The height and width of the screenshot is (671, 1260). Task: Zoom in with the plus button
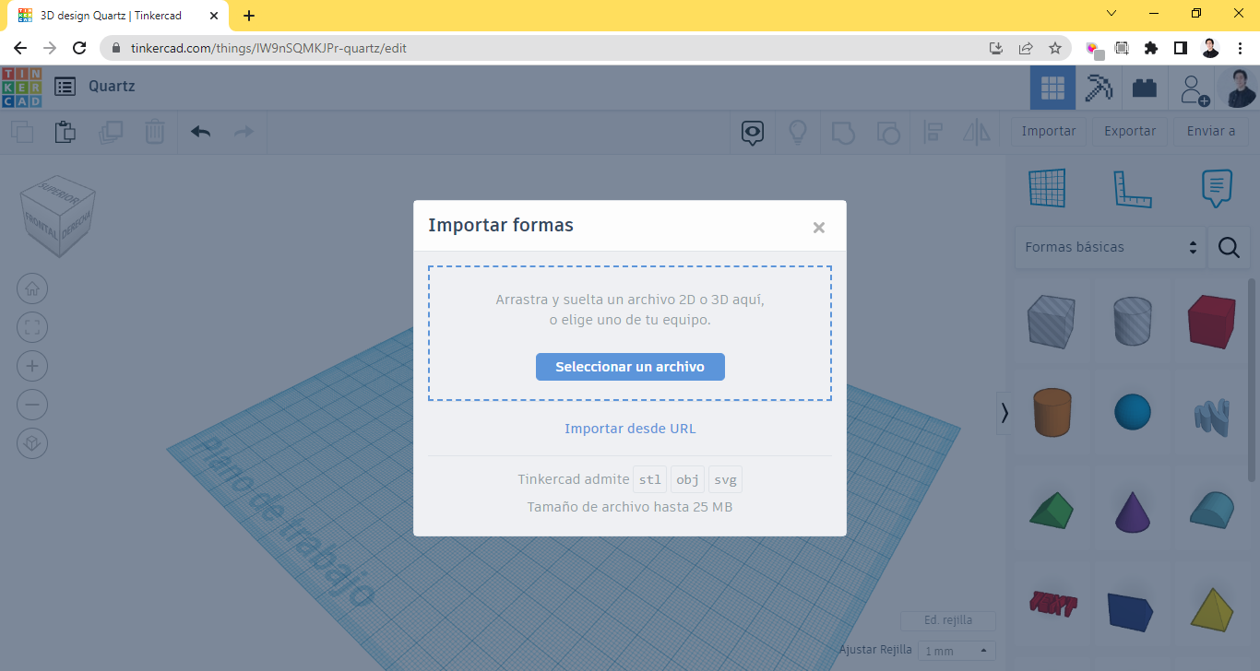pyautogui.click(x=32, y=366)
